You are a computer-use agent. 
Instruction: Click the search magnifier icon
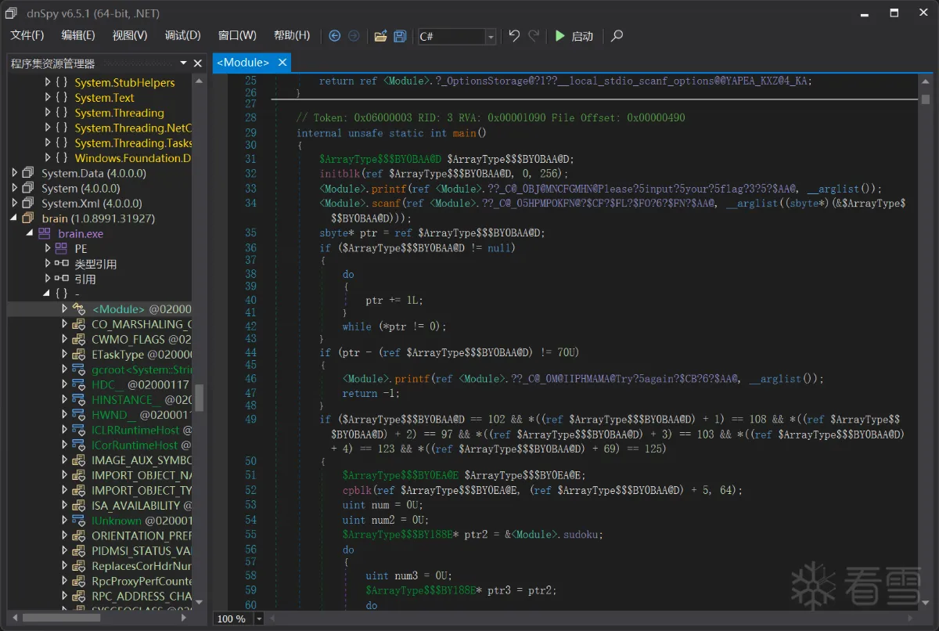[617, 36]
